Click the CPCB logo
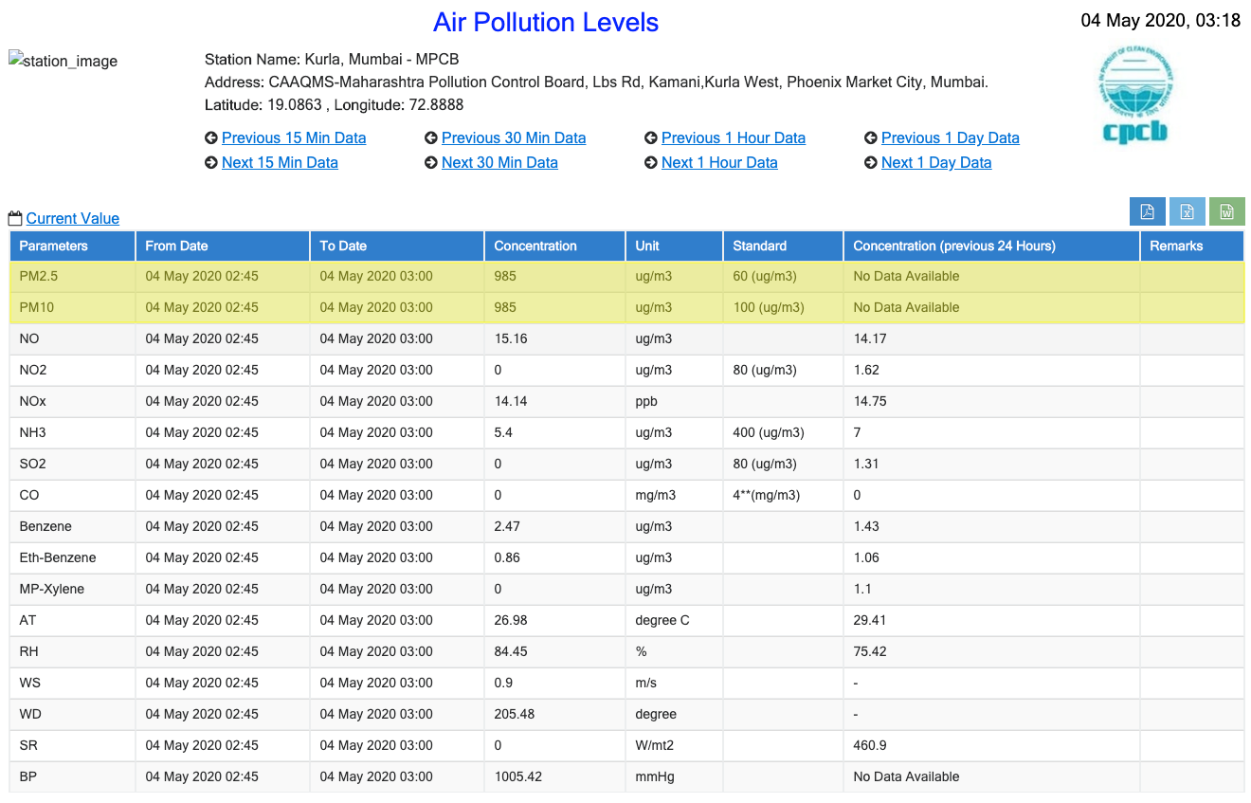 [1135, 96]
